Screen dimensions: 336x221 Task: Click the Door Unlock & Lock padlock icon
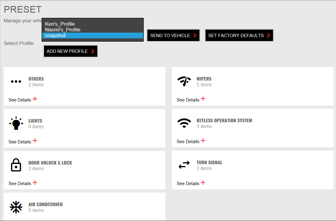pos(16,165)
